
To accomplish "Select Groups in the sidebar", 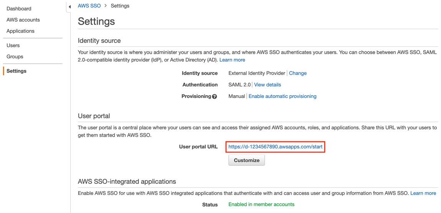I will pos(15,56).
